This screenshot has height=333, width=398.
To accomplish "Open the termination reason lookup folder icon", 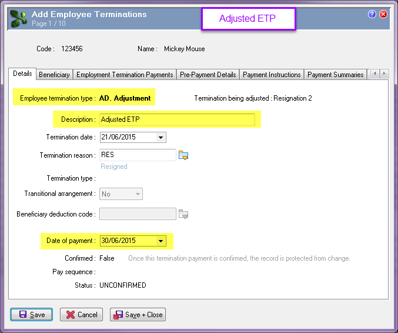I will [183, 155].
